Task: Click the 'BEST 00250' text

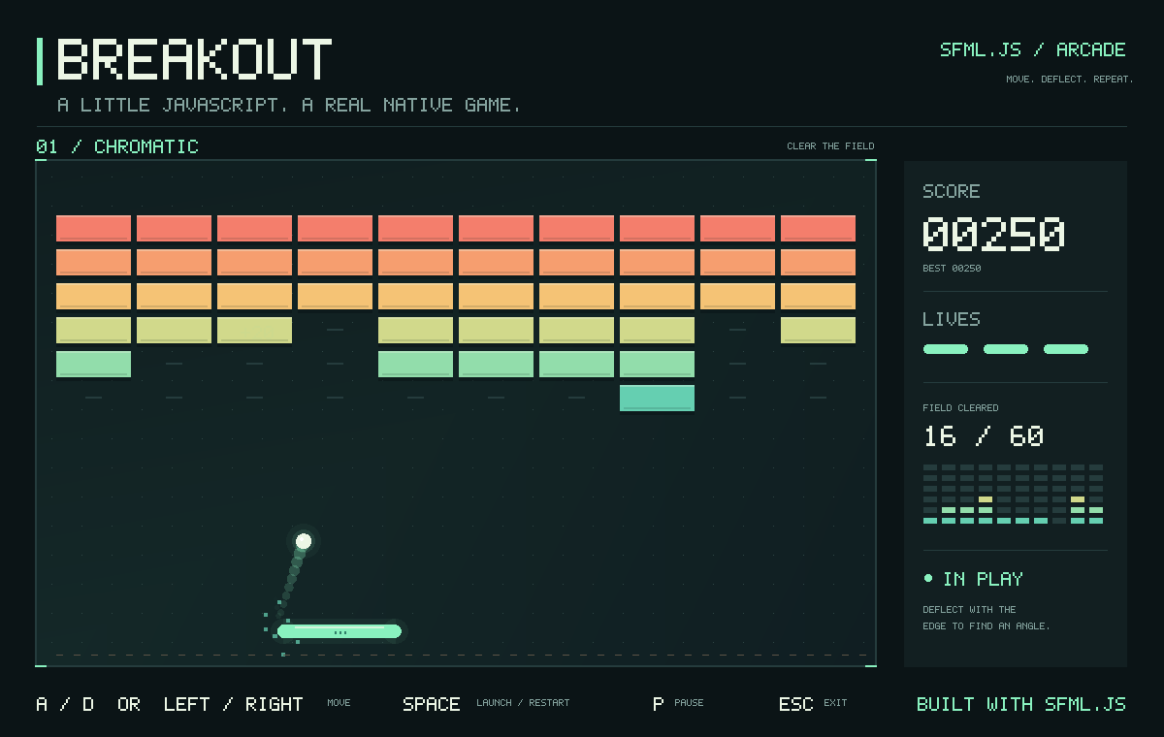Action: tap(952, 269)
